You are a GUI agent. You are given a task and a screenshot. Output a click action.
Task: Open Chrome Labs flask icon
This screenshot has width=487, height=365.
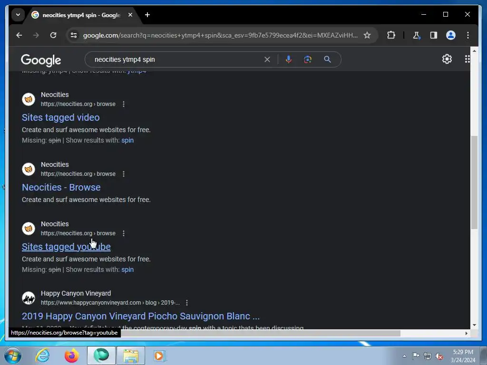pyautogui.click(x=417, y=35)
